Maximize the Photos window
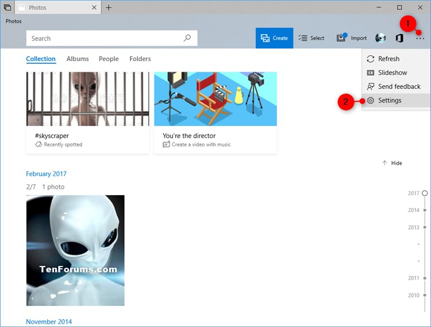The image size is (431, 327). pos(399,7)
